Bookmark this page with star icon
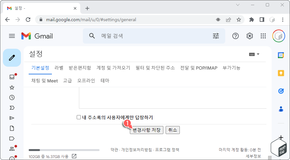The height and width of the screenshot is (160, 290). 239,20
